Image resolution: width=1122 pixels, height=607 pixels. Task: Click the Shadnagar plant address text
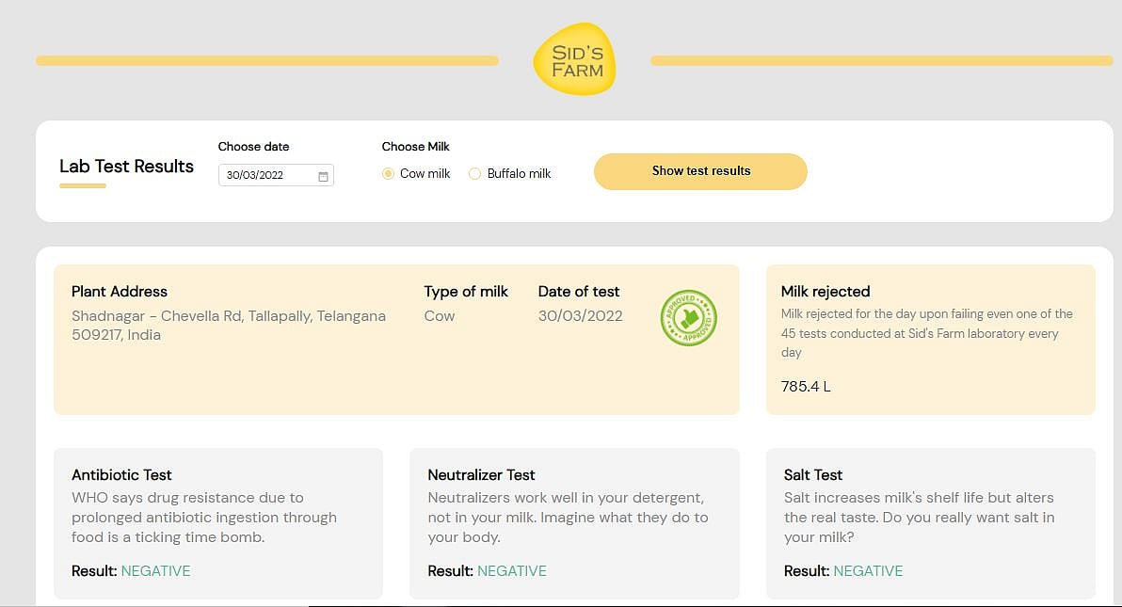tap(229, 326)
